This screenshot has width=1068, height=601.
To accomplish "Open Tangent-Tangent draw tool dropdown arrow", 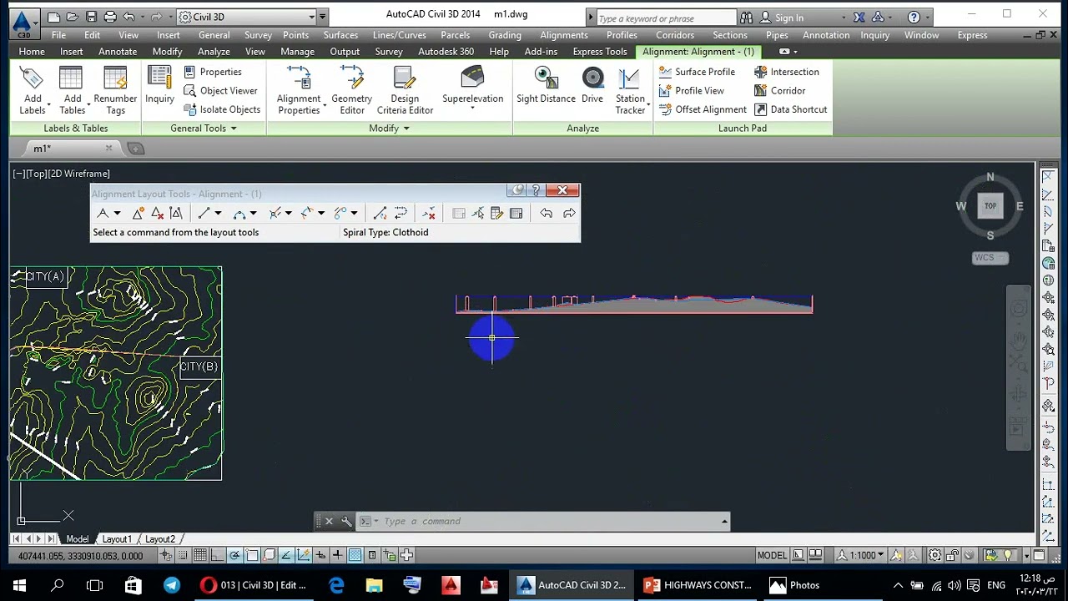I will tap(117, 214).
